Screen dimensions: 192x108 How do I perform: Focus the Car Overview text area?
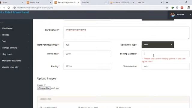[126, 33]
